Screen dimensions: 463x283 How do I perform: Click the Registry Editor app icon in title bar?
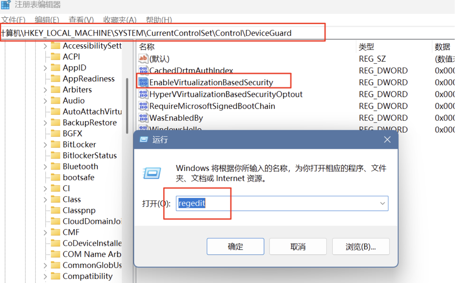pos(5,4)
